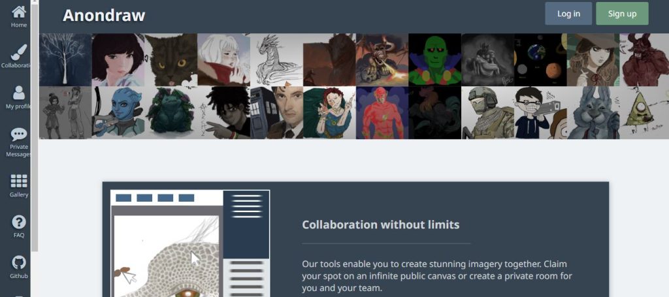Click the Log in button
This screenshot has width=669, height=297.
[568, 14]
